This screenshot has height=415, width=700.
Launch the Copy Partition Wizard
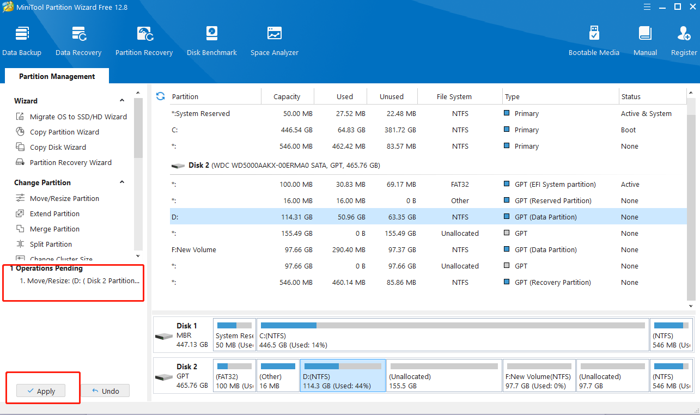pos(57,132)
